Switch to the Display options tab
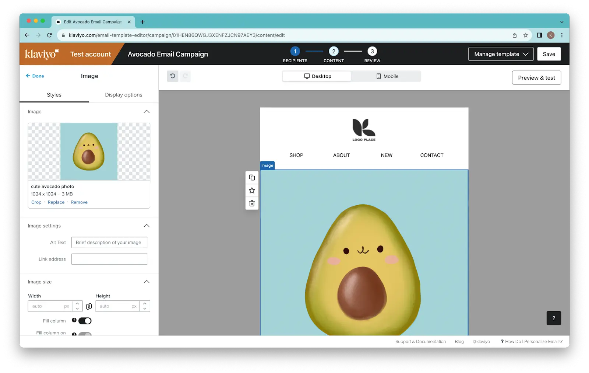The image size is (589, 373). click(123, 95)
